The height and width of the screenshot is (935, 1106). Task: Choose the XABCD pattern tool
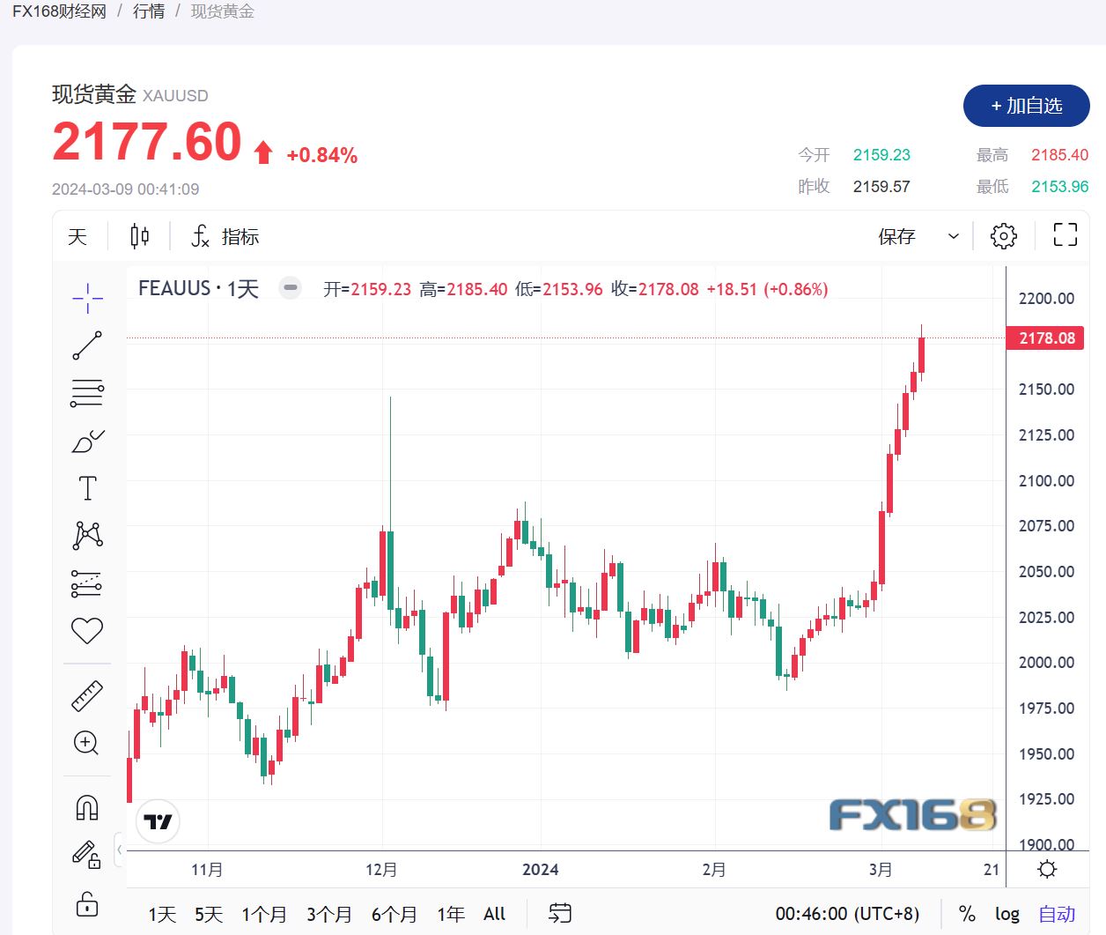tap(86, 535)
